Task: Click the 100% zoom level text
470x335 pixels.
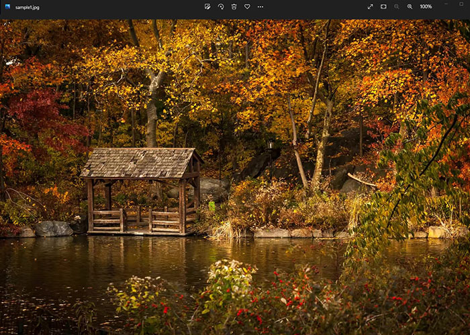Action: [x=426, y=7]
